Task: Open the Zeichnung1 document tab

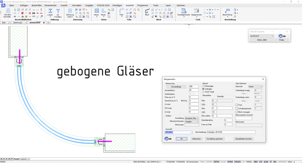Action: point(18,23)
